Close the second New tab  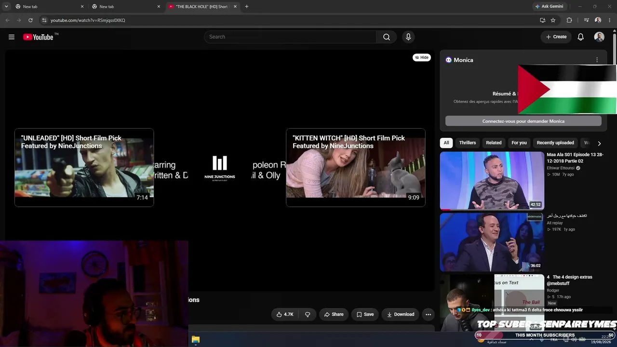pyautogui.click(x=159, y=7)
